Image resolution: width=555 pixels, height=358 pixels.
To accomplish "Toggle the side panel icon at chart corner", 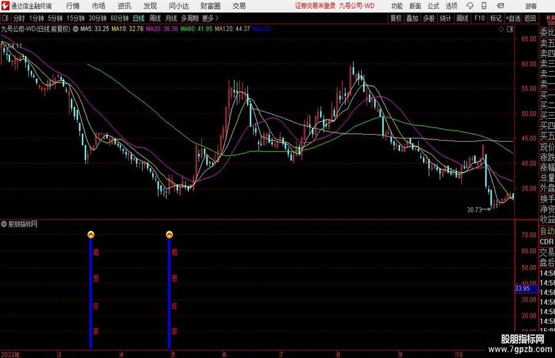I will [510, 29].
